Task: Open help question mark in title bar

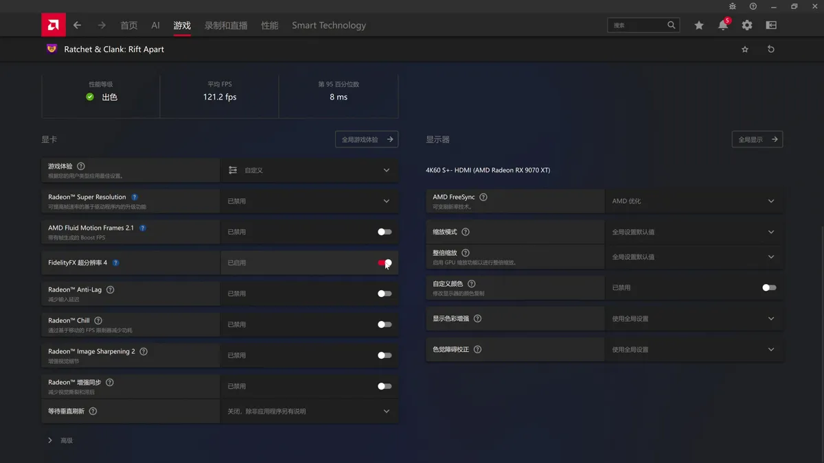Action: pyautogui.click(x=753, y=6)
